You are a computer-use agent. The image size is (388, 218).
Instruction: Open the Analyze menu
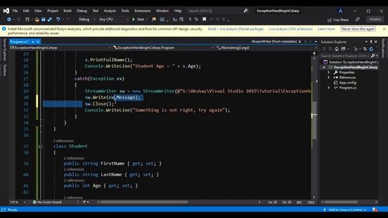[x=110, y=11]
